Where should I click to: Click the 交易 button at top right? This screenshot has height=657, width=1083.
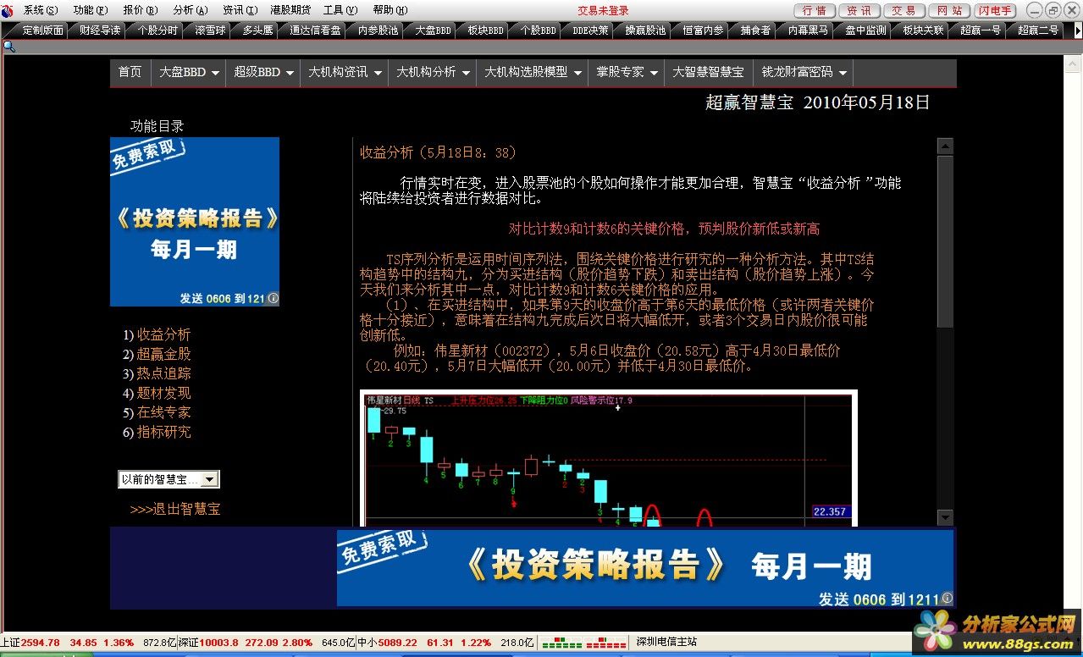(903, 10)
